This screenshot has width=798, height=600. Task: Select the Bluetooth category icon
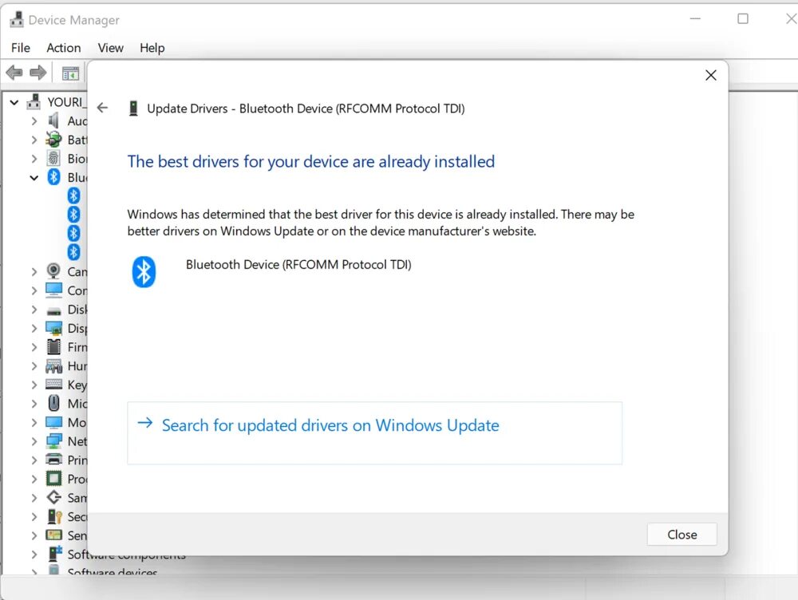[53, 176]
